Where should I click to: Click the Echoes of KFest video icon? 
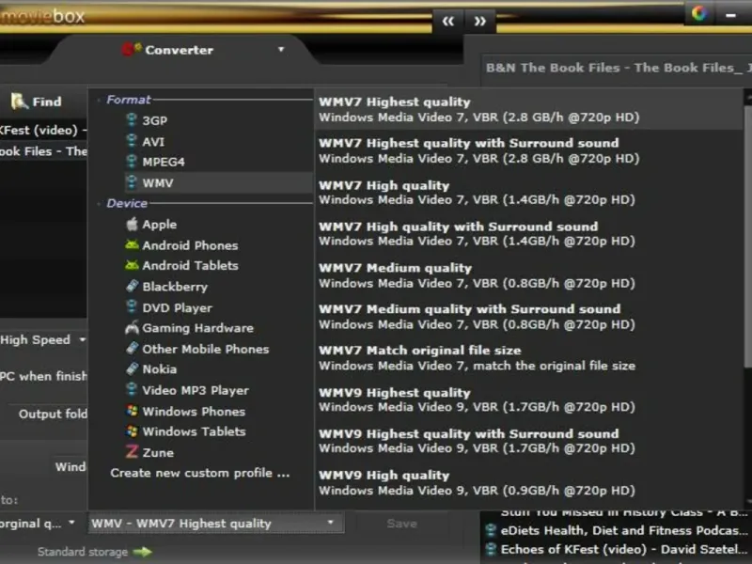490,549
